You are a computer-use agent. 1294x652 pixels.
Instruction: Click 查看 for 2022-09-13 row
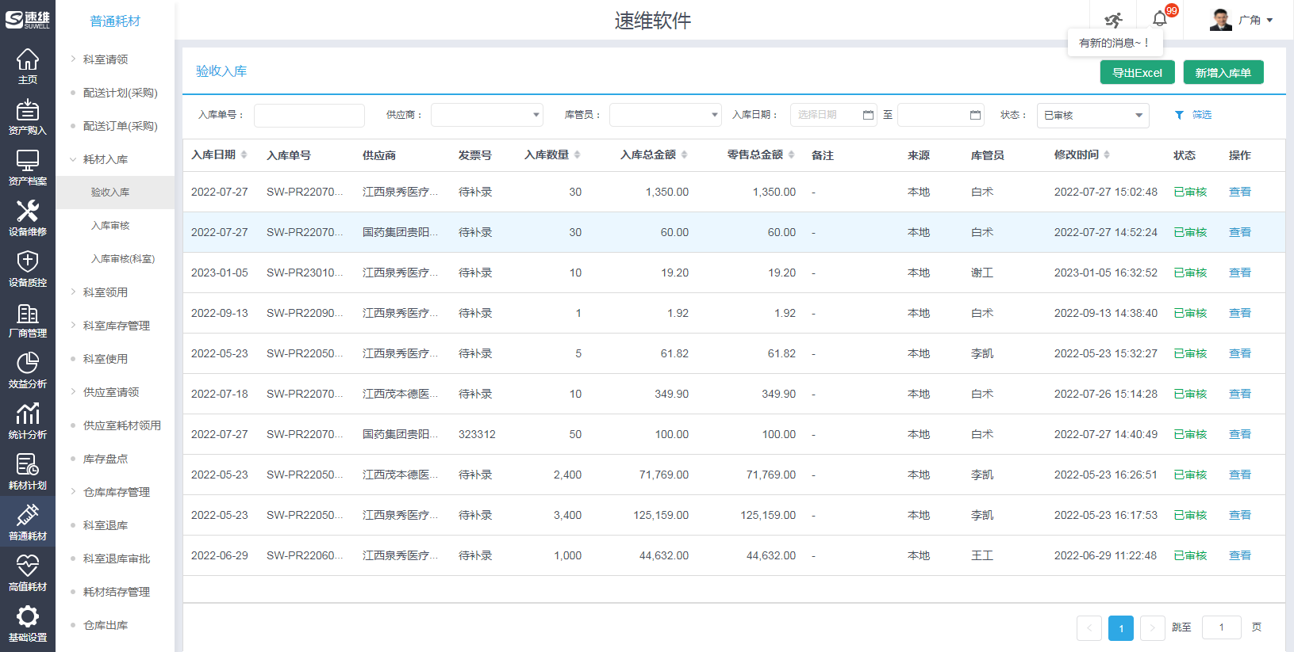click(x=1239, y=313)
